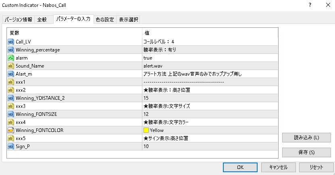Close the Custom Indicator dialog
The image size is (335, 175).
pos(328,5)
